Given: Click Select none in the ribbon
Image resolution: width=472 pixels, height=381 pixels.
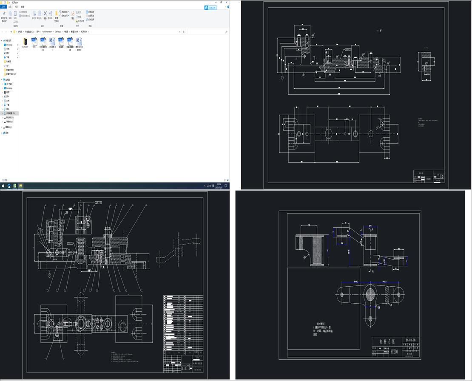Looking at the screenshot, I should 90,16.
